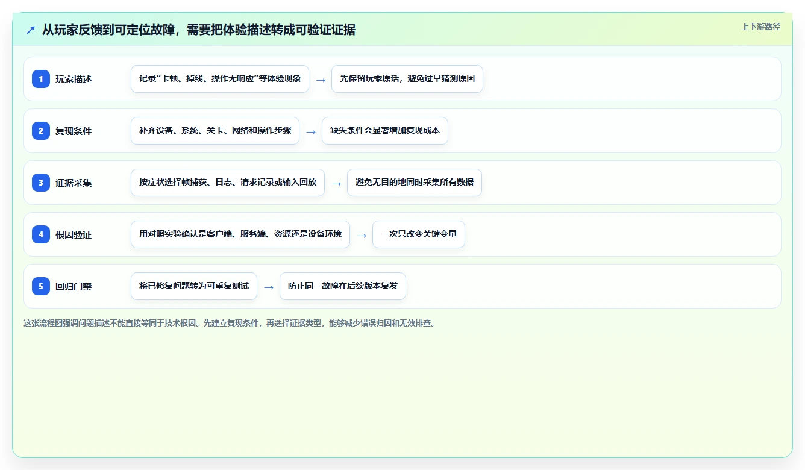
Task: Click the 根因验证 step label
Action: (x=74, y=234)
